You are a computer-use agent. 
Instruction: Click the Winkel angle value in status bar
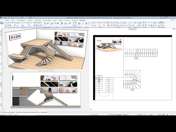[x=163, y=115]
